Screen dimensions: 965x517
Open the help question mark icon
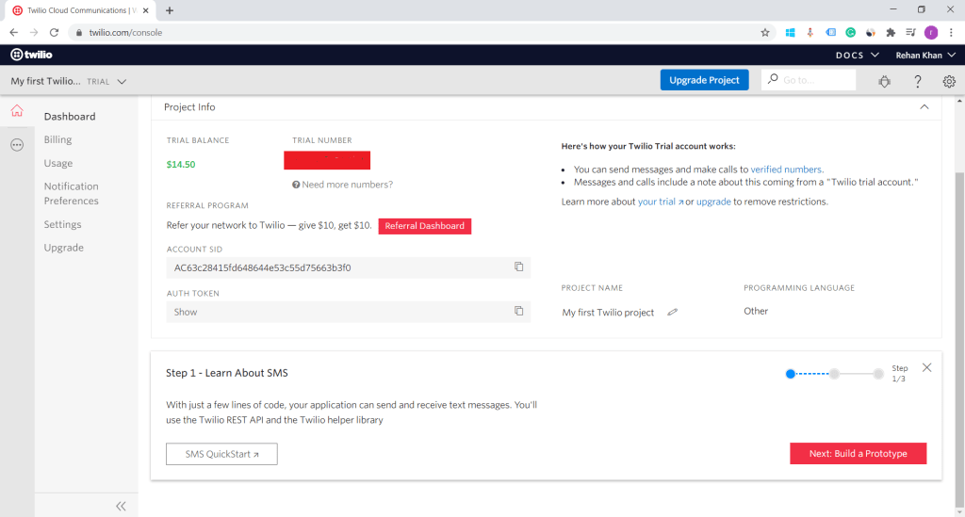point(918,81)
